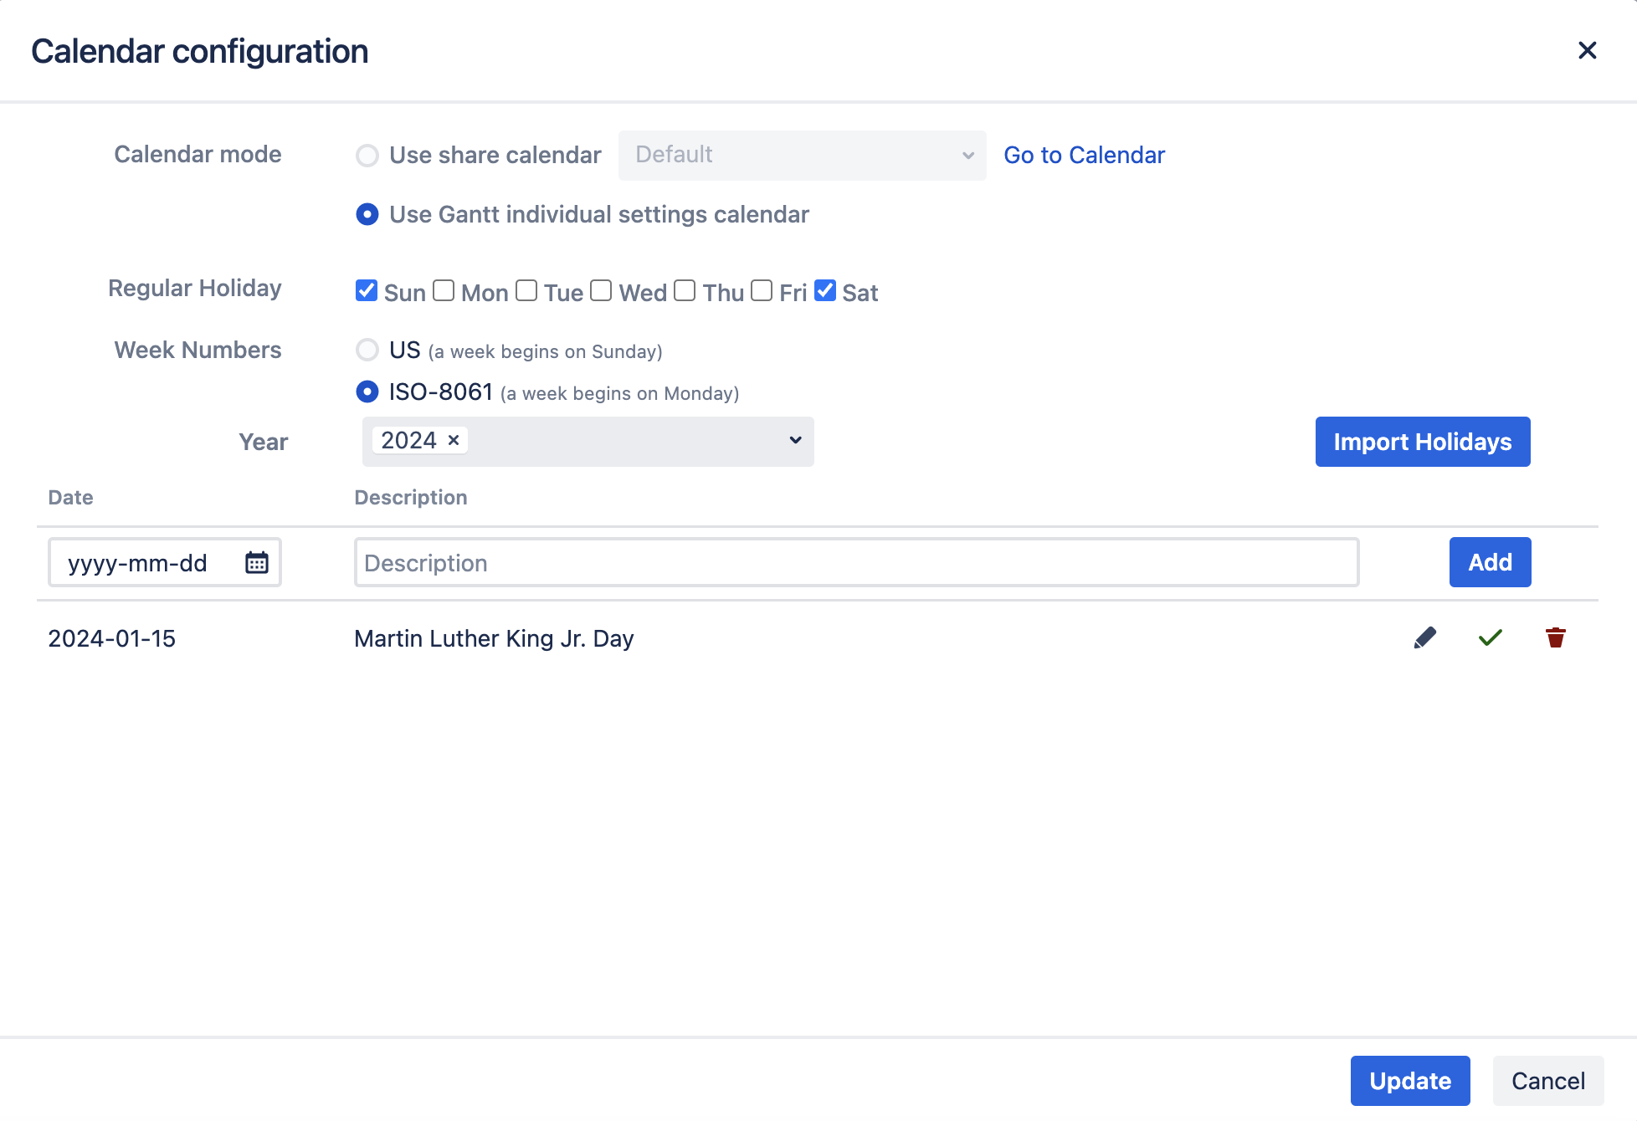Click the Update button
The image size is (1637, 1121).
point(1409,1081)
